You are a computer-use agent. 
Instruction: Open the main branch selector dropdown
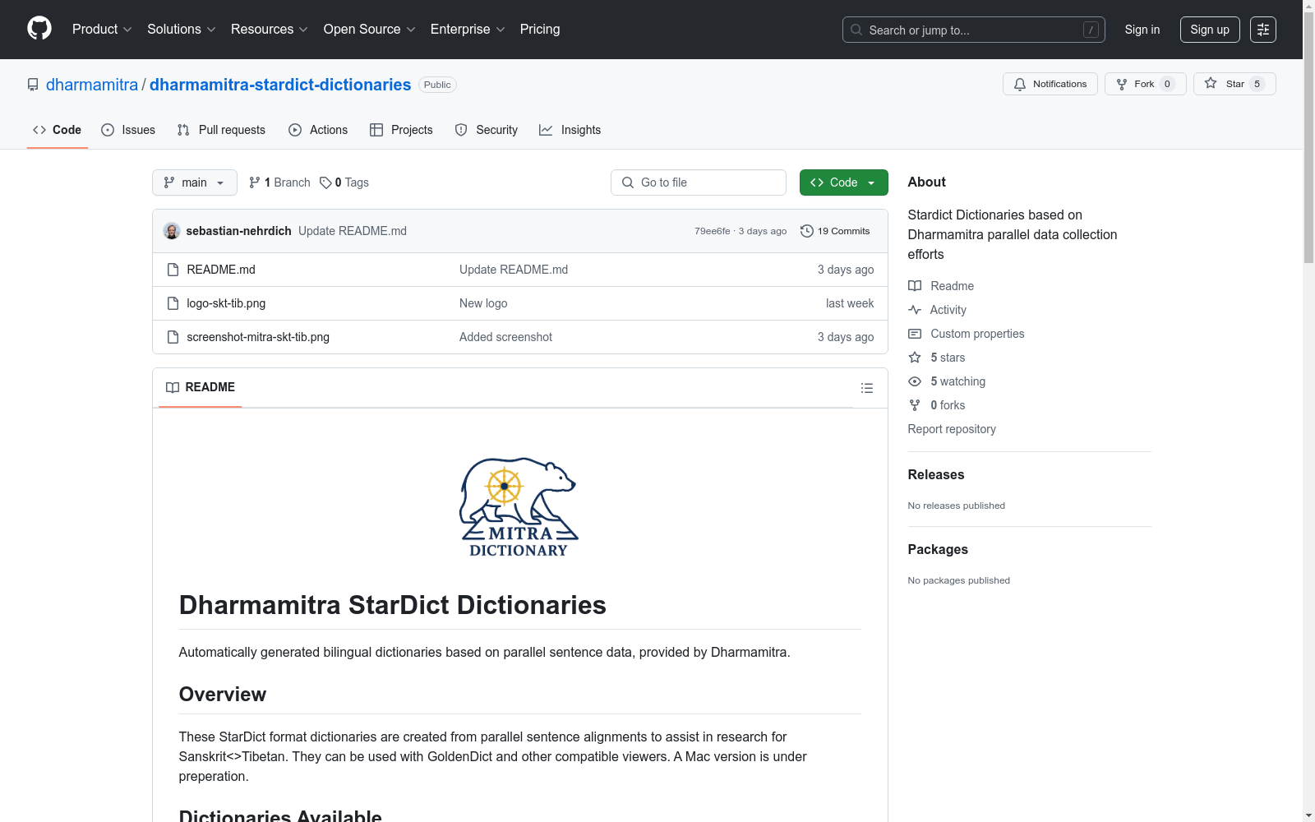click(x=195, y=182)
